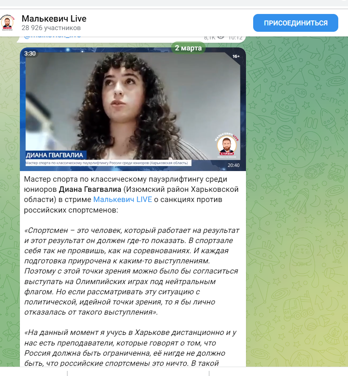This screenshot has height=376, width=348.
Task: Click the 20:40 clock overlay in video
Action: pos(234,165)
